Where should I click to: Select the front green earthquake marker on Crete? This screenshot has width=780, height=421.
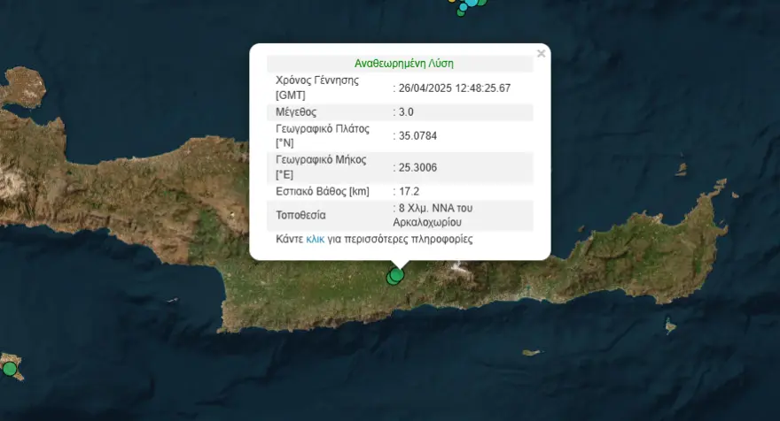tap(397, 274)
